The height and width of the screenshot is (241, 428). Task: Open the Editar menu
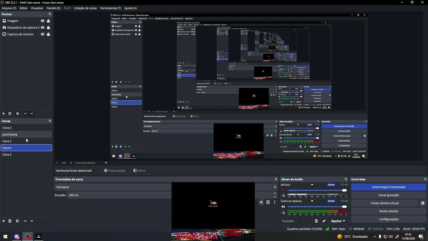23,8
